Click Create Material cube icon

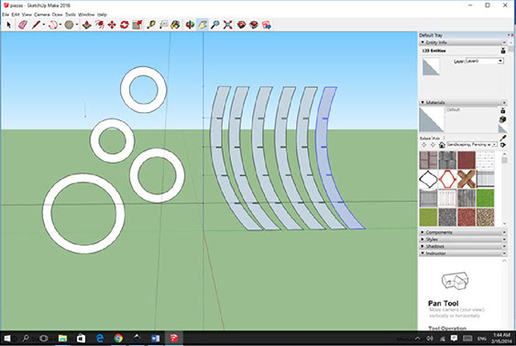click(502, 119)
